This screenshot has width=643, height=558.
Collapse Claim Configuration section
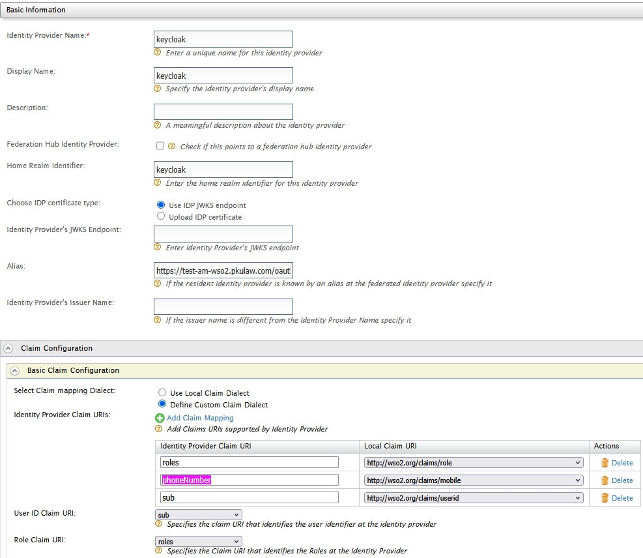click(x=8, y=349)
